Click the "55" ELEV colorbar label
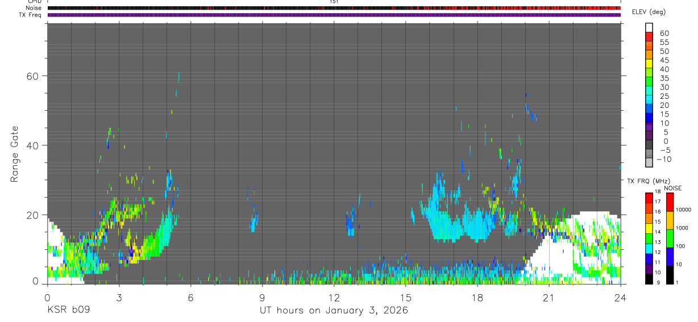Screen dimensions: 698x322 pos(664,43)
